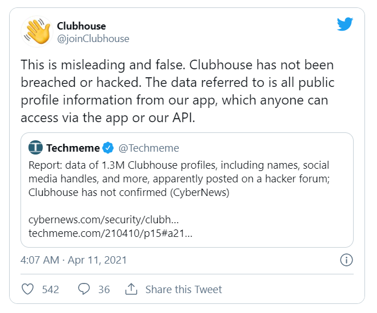Click the share arrow icon
The image size is (377, 313).
[x=131, y=289]
